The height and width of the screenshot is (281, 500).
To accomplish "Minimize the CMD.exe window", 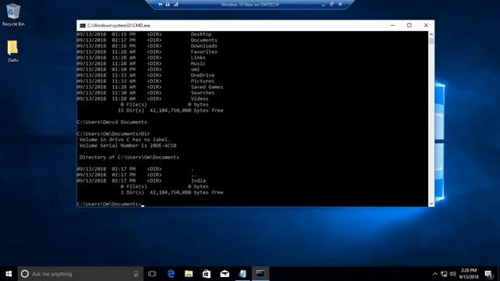I will point(393,25).
